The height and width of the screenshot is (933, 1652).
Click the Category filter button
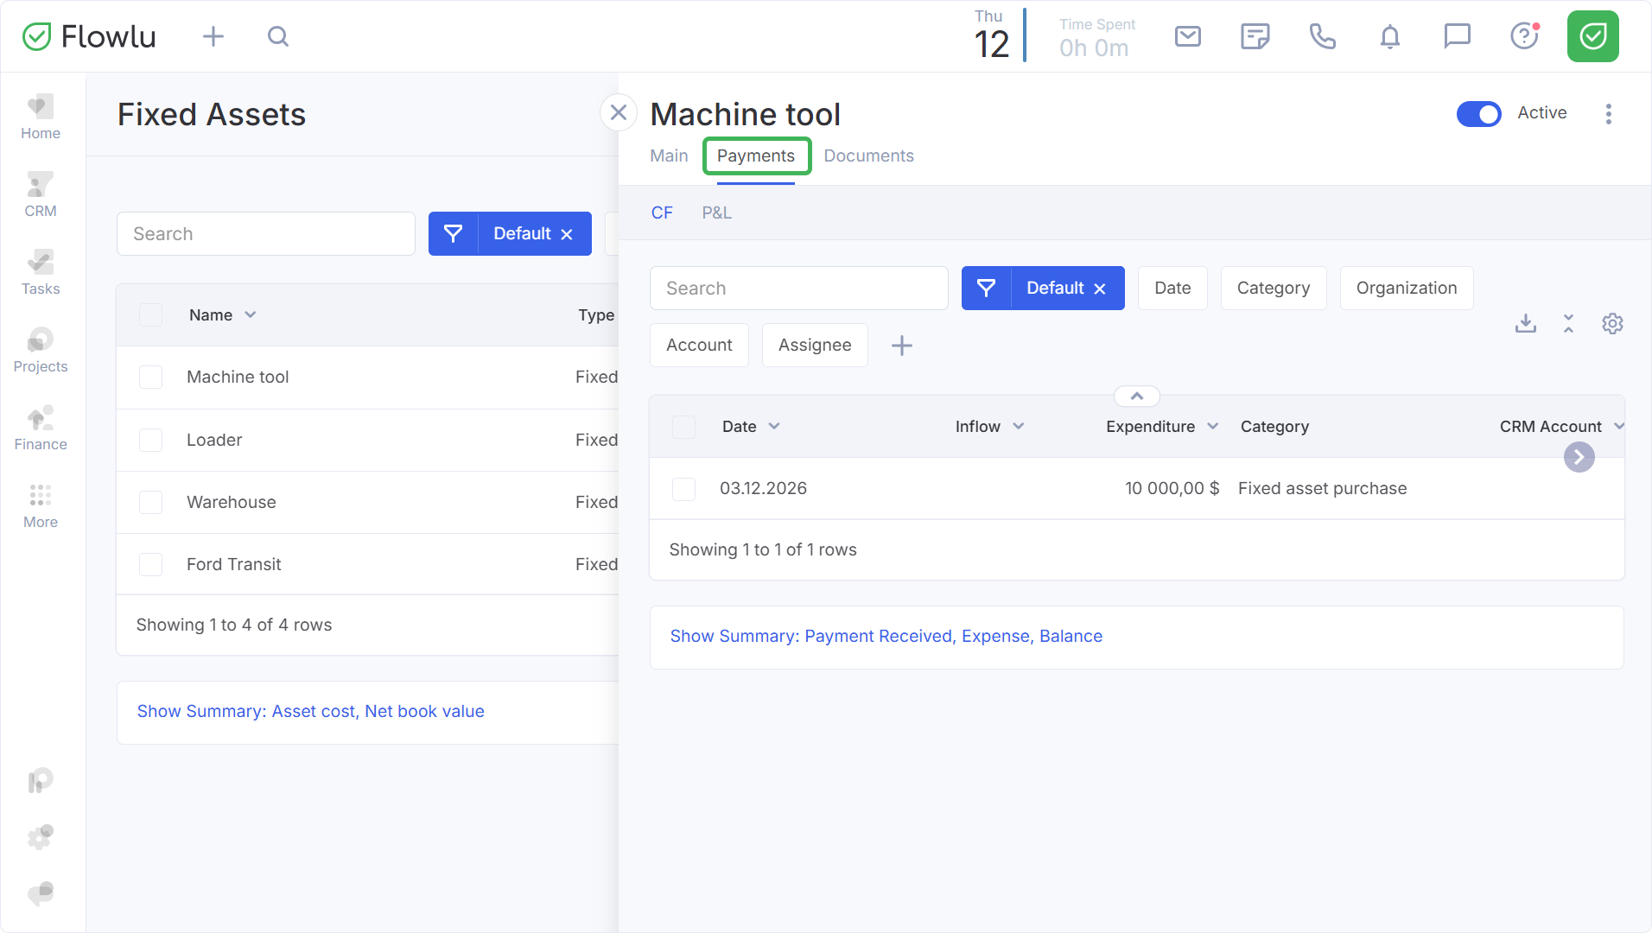coord(1273,289)
